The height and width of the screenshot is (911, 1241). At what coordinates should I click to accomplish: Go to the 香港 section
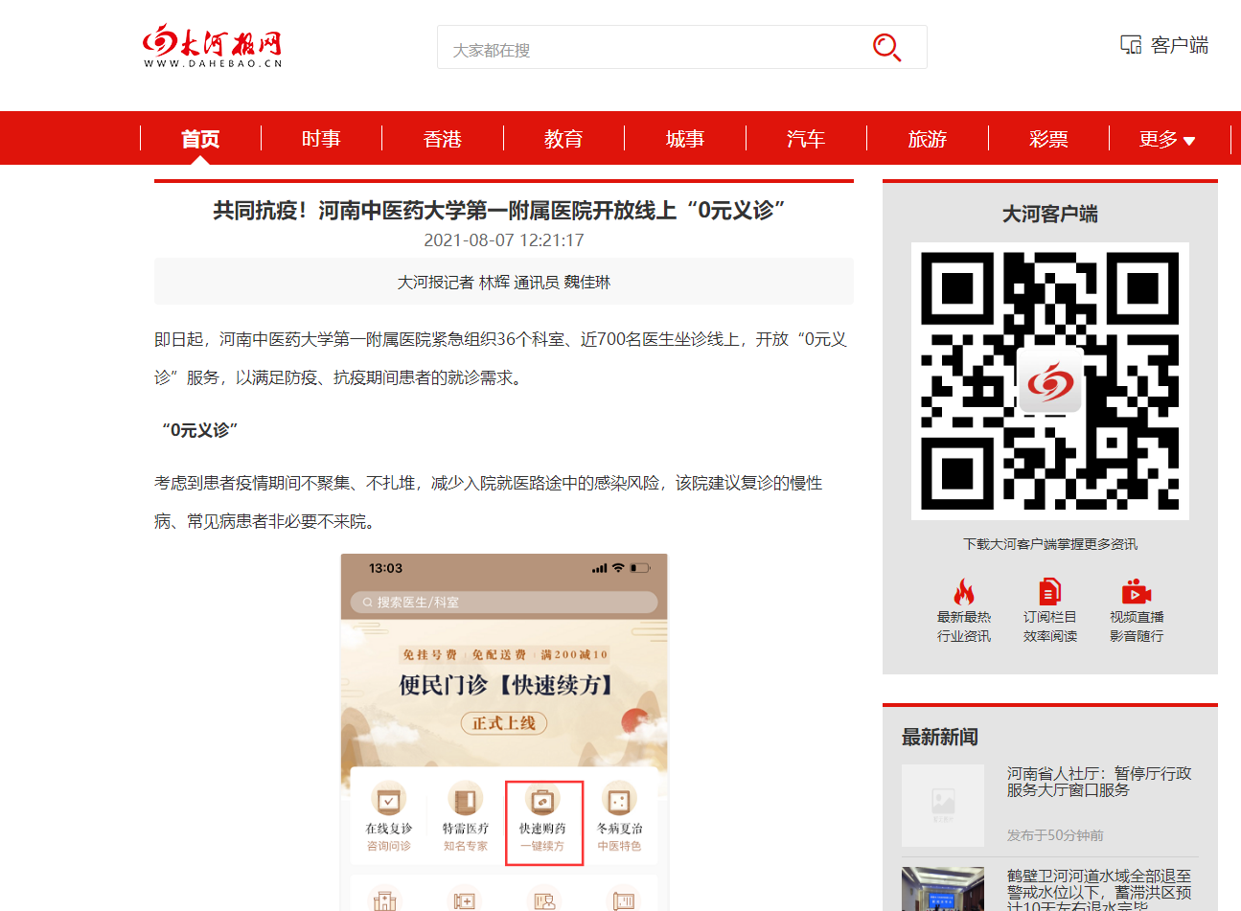443,139
